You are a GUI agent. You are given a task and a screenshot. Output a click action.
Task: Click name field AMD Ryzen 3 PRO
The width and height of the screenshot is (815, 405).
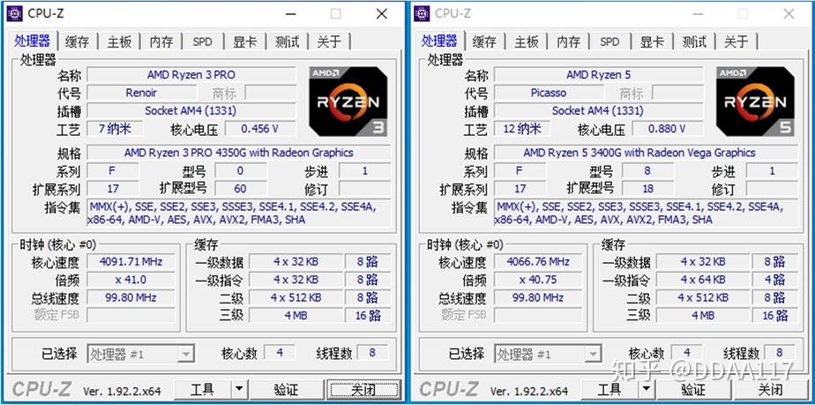click(x=191, y=75)
